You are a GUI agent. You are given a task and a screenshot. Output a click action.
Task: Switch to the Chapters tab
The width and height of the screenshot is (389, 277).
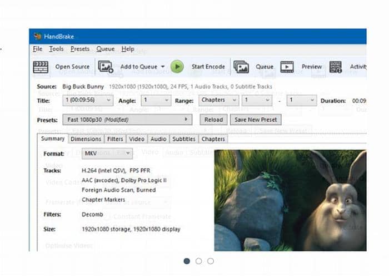213,139
